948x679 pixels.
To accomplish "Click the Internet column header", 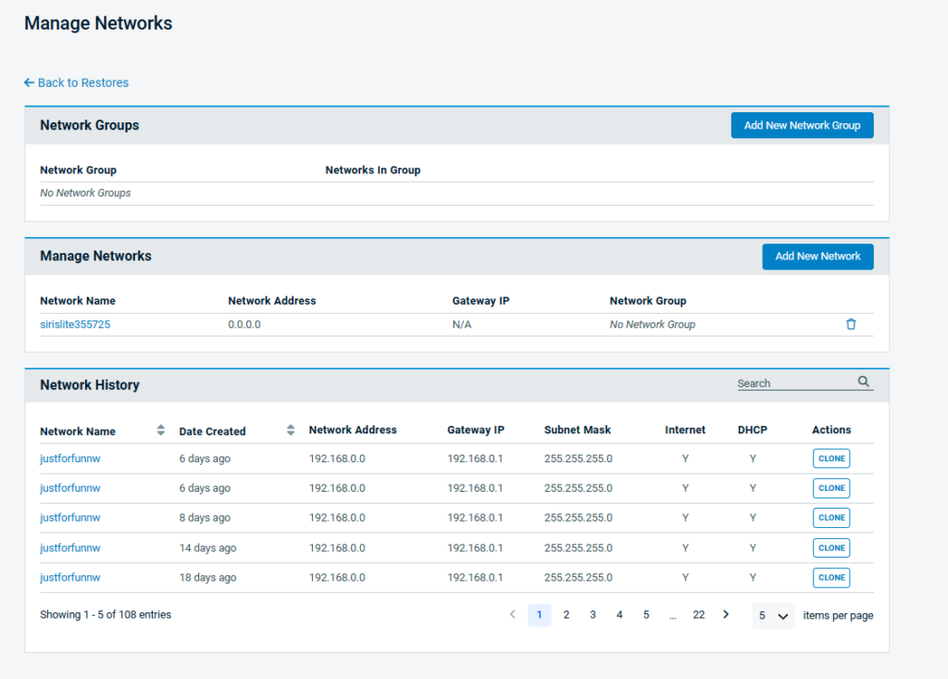I will pos(685,430).
